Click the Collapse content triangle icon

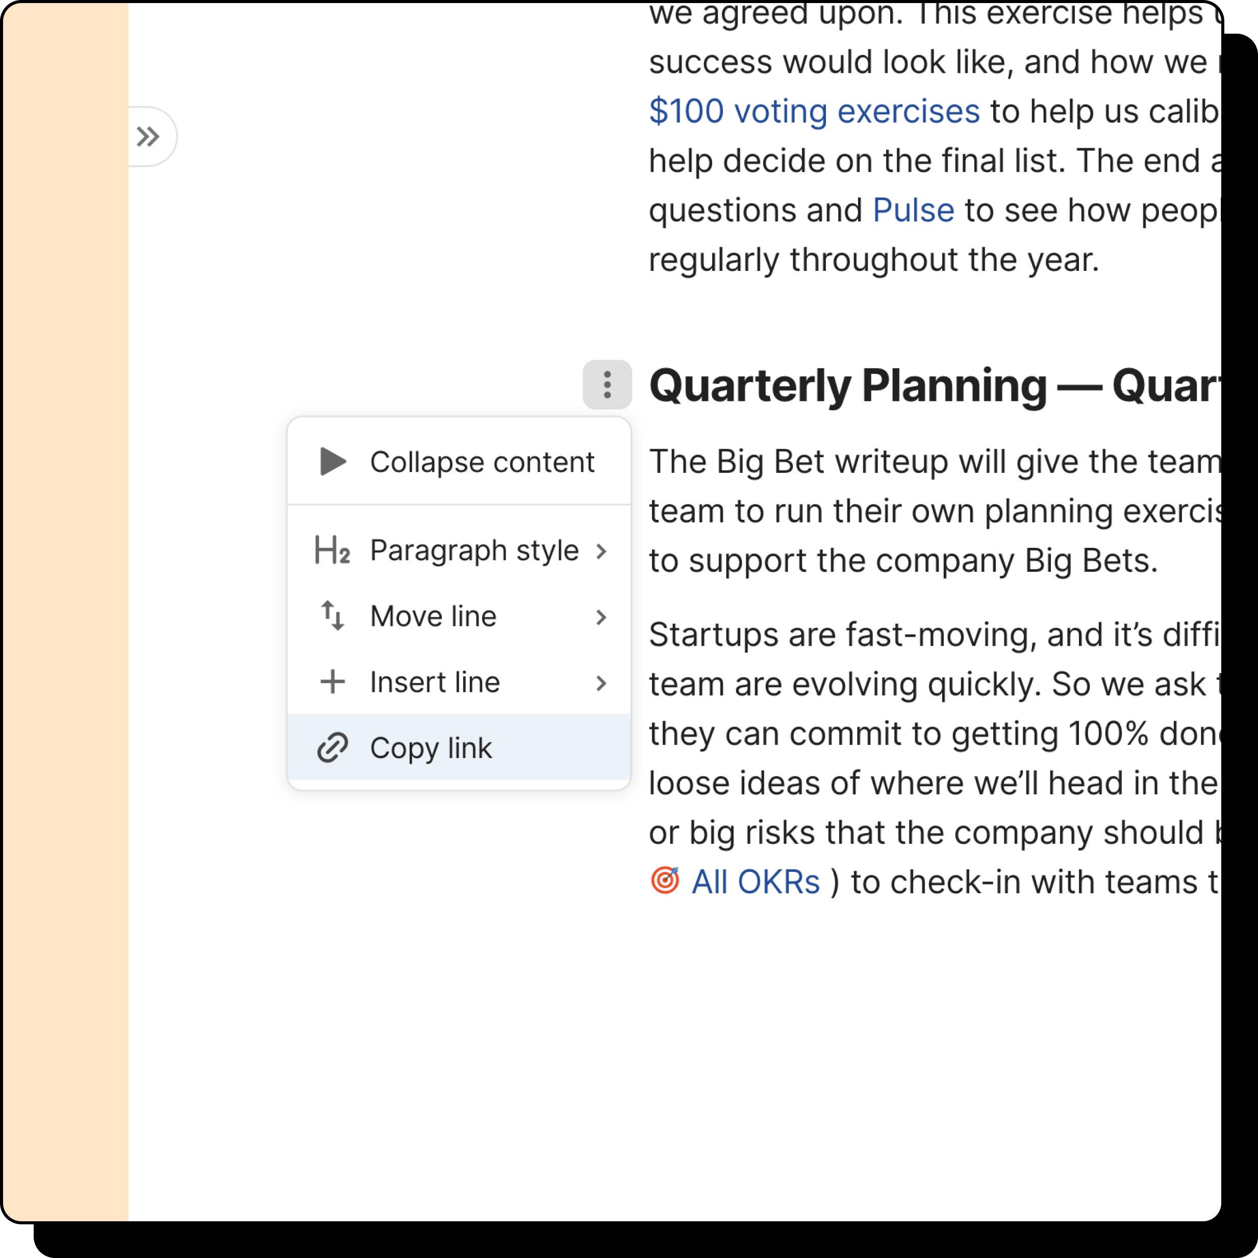(333, 462)
